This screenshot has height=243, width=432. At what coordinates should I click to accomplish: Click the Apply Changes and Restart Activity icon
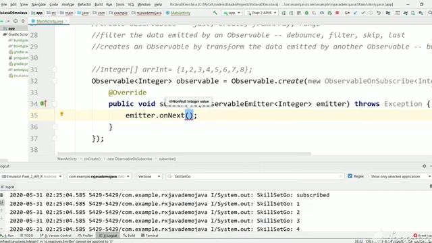click(291, 13)
